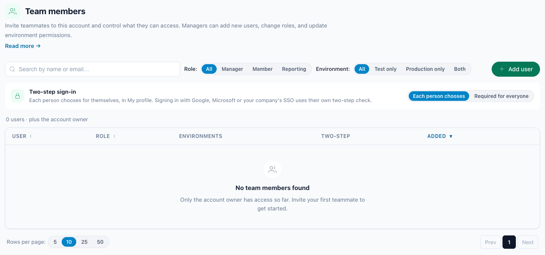
Task: Filter roles by Member
Action: pos(262,69)
